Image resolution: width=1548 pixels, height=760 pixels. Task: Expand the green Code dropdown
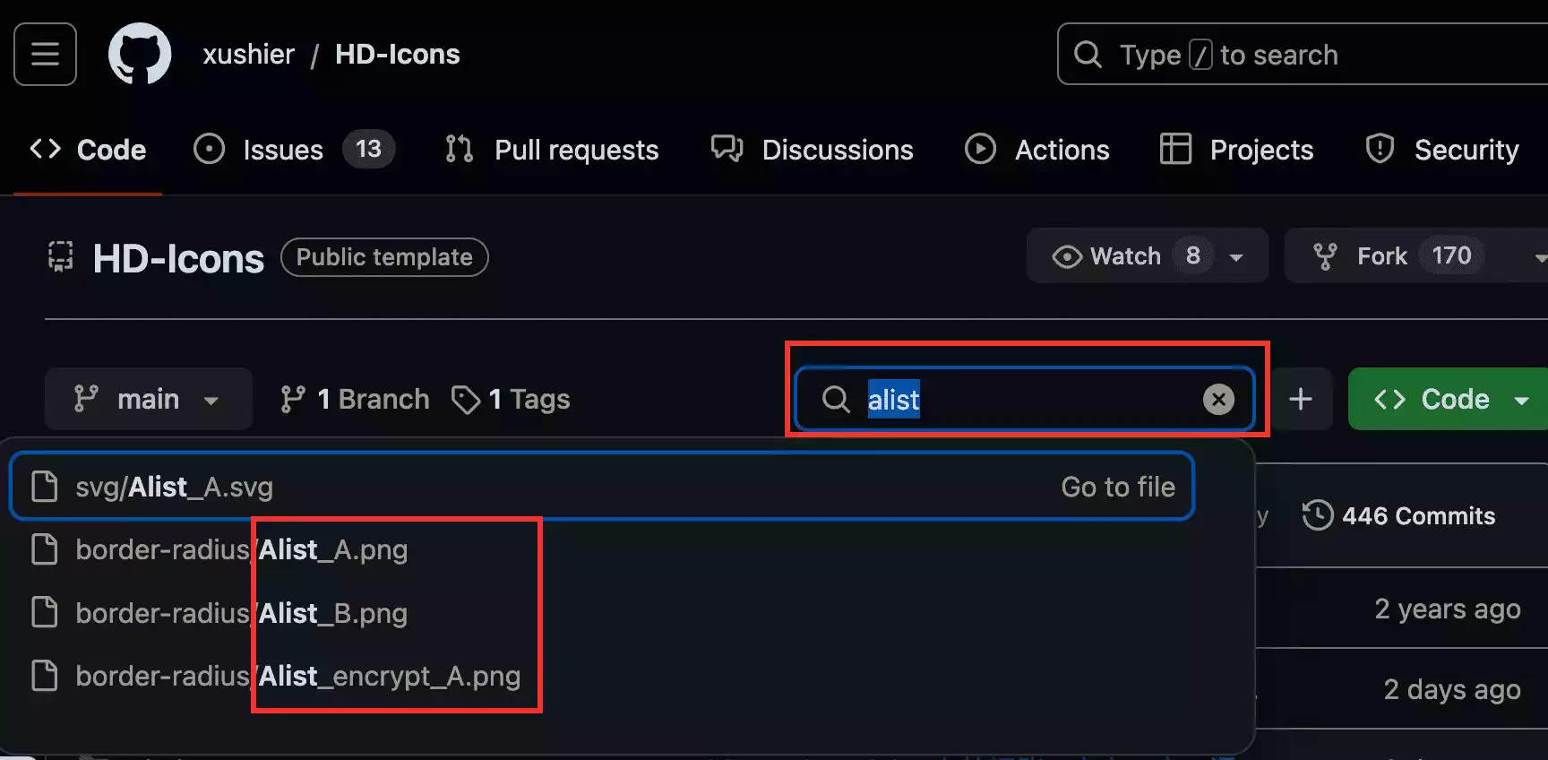[1521, 400]
